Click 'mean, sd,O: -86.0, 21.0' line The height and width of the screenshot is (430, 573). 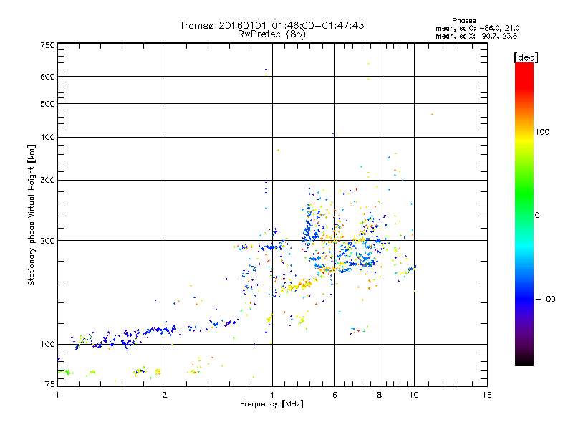(x=477, y=28)
